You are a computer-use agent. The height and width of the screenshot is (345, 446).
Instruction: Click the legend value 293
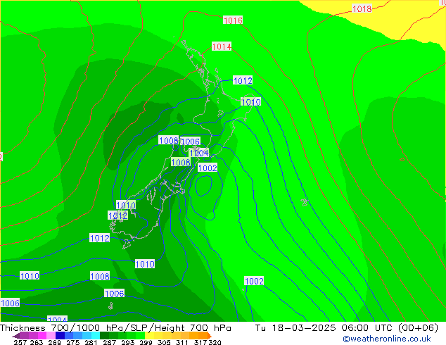coord(128,342)
